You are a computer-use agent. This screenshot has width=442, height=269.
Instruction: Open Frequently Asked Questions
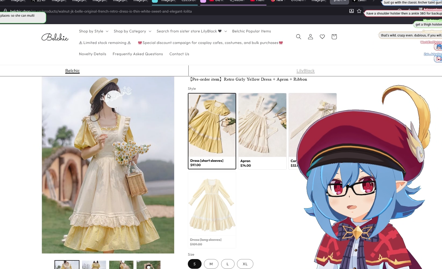tap(138, 54)
